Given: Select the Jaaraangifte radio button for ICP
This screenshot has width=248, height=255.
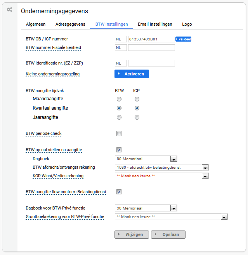Looking at the screenshot, I should click(137, 117).
